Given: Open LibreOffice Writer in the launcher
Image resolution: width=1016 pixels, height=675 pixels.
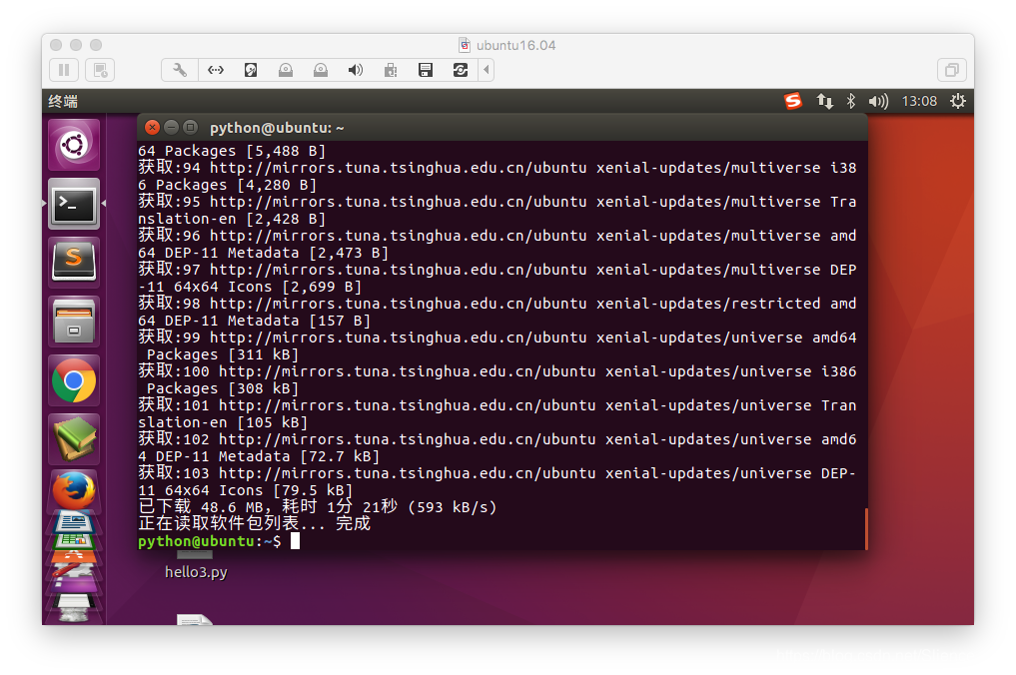Looking at the screenshot, I should coord(74,521).
